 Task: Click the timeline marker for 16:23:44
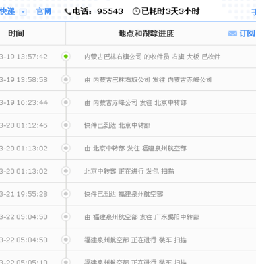click(x=66, y=102)
